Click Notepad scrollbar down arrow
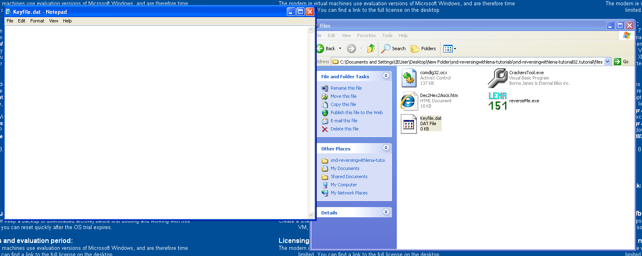The image size is (642, 256). (311, 215)
